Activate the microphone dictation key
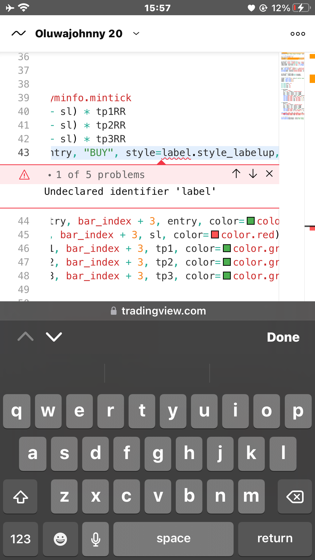This screenshot has height=560, width=315. [96, 539]
